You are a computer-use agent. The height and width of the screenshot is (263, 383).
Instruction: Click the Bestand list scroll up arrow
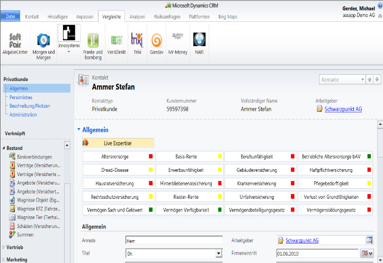tap(67, 145)
